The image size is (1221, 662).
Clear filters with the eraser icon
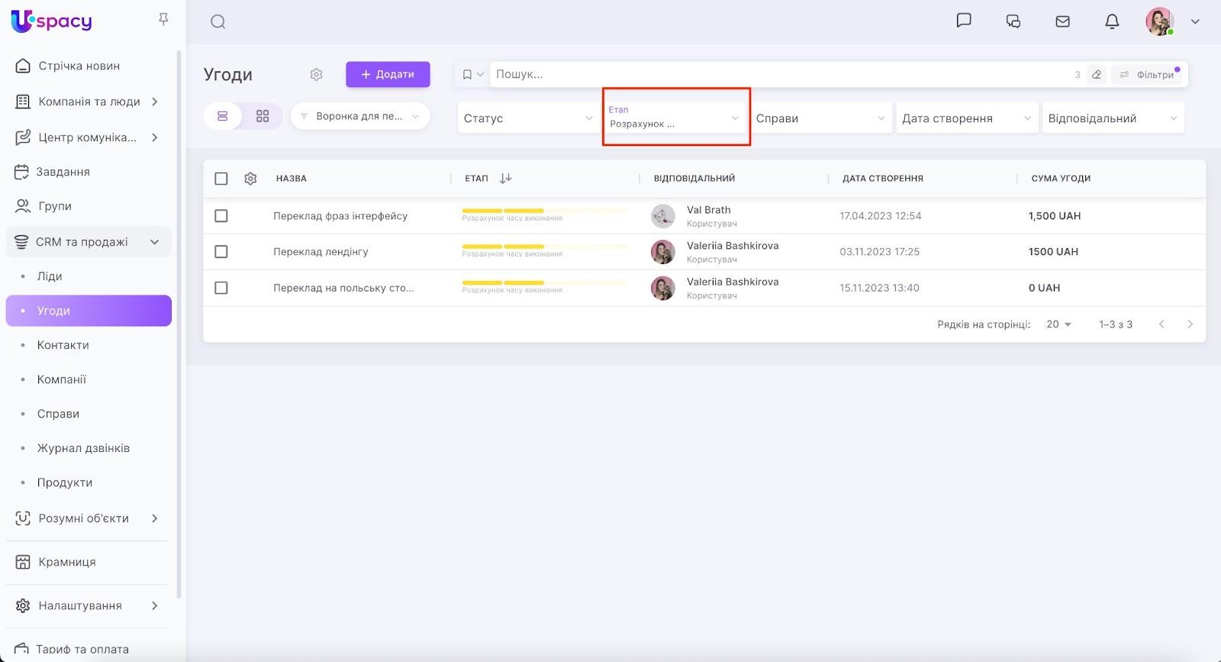1096,74
